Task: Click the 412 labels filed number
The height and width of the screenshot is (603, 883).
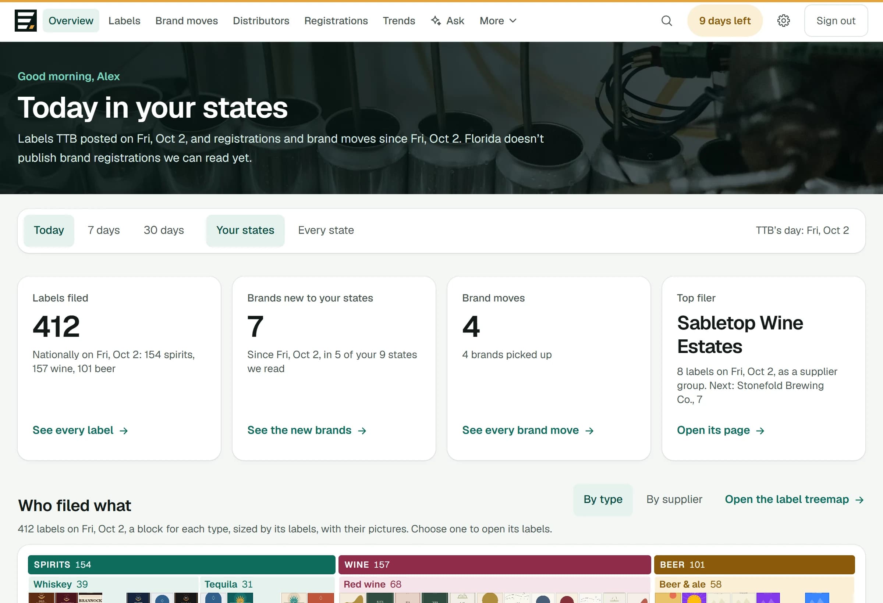Action: [x=56, y=326]
